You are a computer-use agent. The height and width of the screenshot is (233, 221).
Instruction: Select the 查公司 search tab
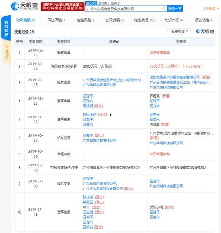[x=91, y=3]
